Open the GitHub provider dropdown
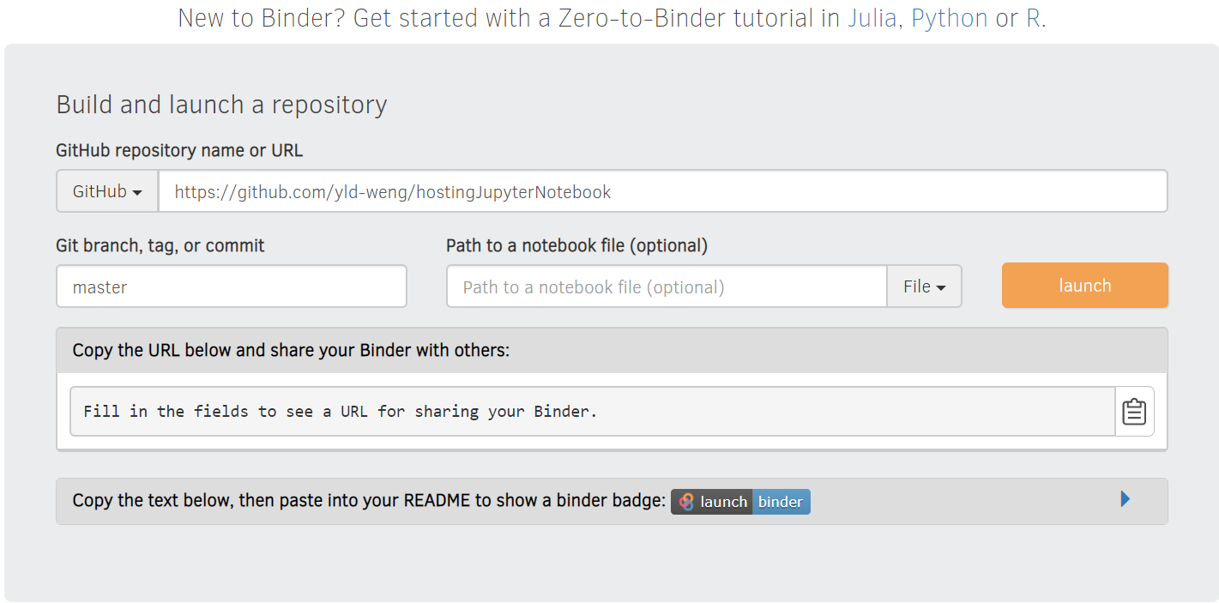 pos(107,191)
